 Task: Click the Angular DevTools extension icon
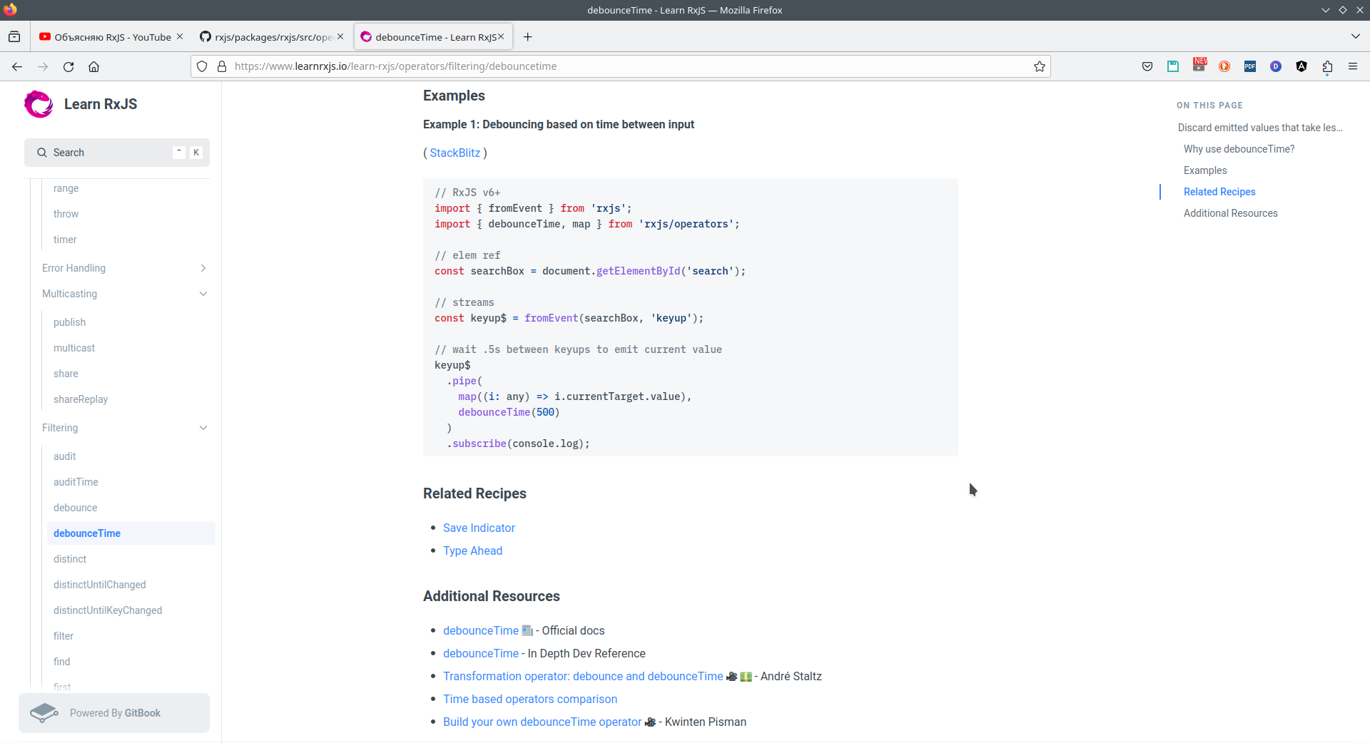click(x=1301, y=66)
